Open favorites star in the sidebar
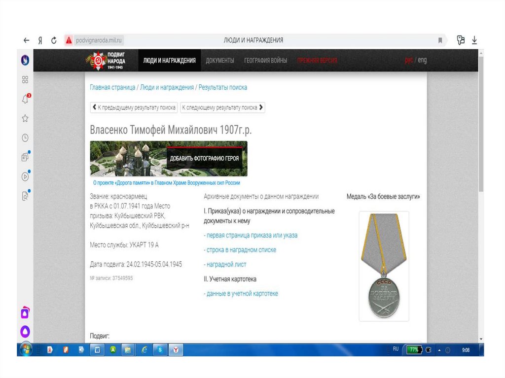 point(25,118)
